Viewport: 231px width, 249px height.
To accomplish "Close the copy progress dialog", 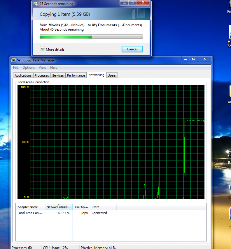I will point(143,3).
